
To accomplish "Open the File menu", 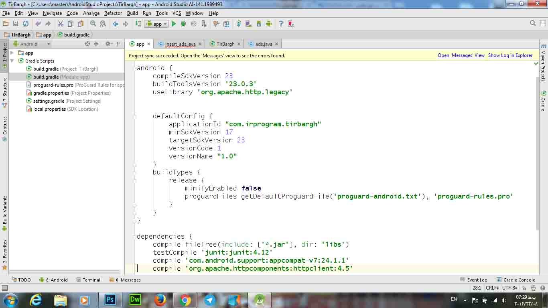I will tap(6, 13).
